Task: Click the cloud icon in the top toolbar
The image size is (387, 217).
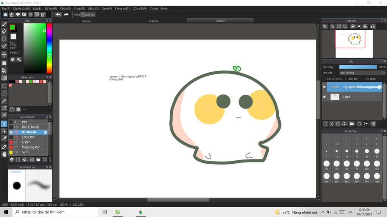Action: tap(5, 15)
